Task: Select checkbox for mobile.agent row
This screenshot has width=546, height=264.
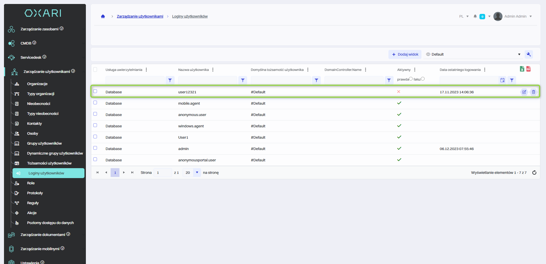Action: coord(95,103)
